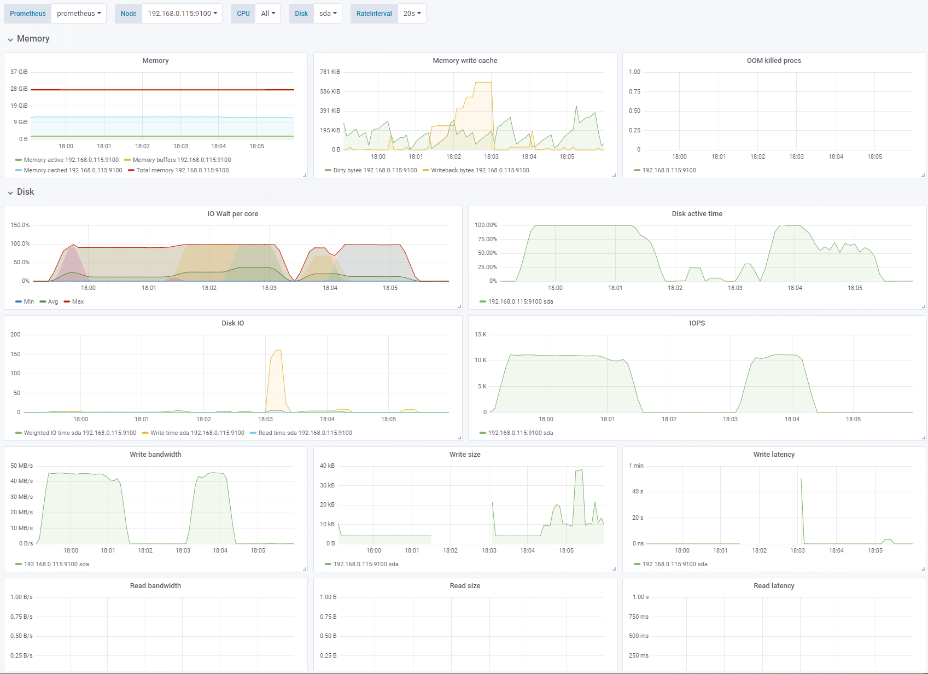Click the OOM killed procs panel title

click(x=774, y=61)
